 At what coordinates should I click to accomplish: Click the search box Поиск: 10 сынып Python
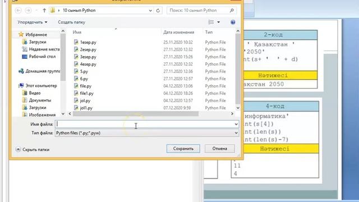(201, 10)
